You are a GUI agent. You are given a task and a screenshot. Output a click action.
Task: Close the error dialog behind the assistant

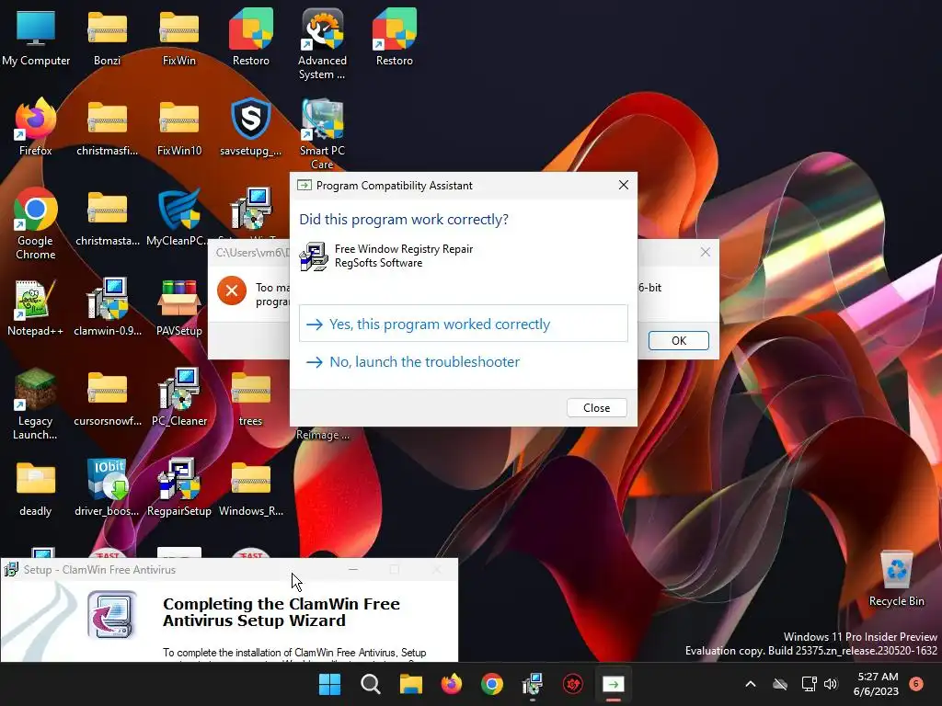click(x=706, y=252)
